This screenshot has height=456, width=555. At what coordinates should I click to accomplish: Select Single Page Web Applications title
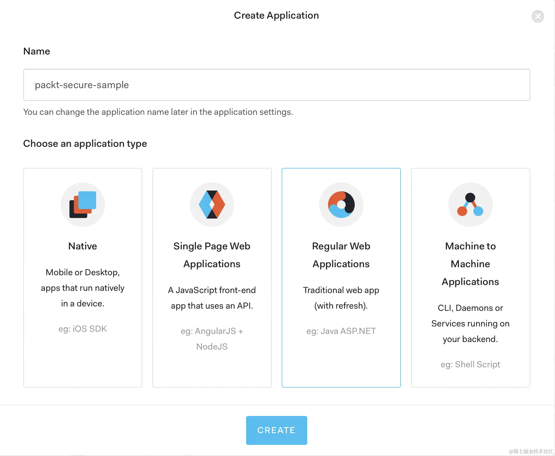point(212,255)
